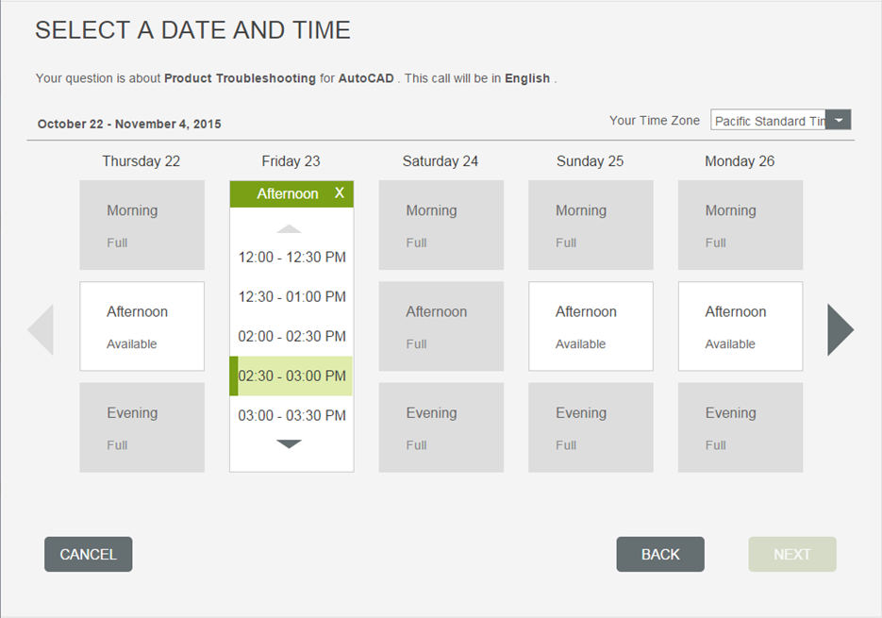882x618 pixels.
Task: Click the next dates right arrow
Action: (840, 329)
